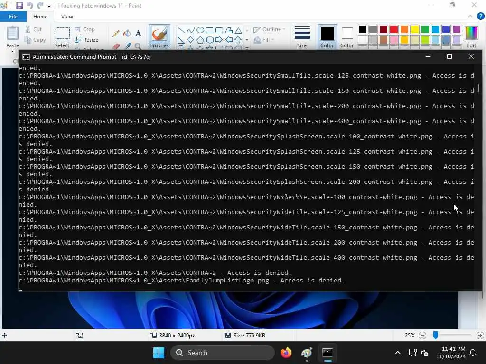486x364 pixels.
Task: Select the Fill with color bucket tool
Action: point(127,34)
